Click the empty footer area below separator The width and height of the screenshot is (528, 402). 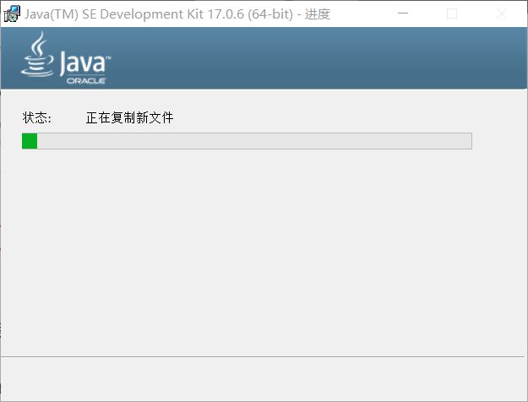pyautogui.click(x=264, y=378)
